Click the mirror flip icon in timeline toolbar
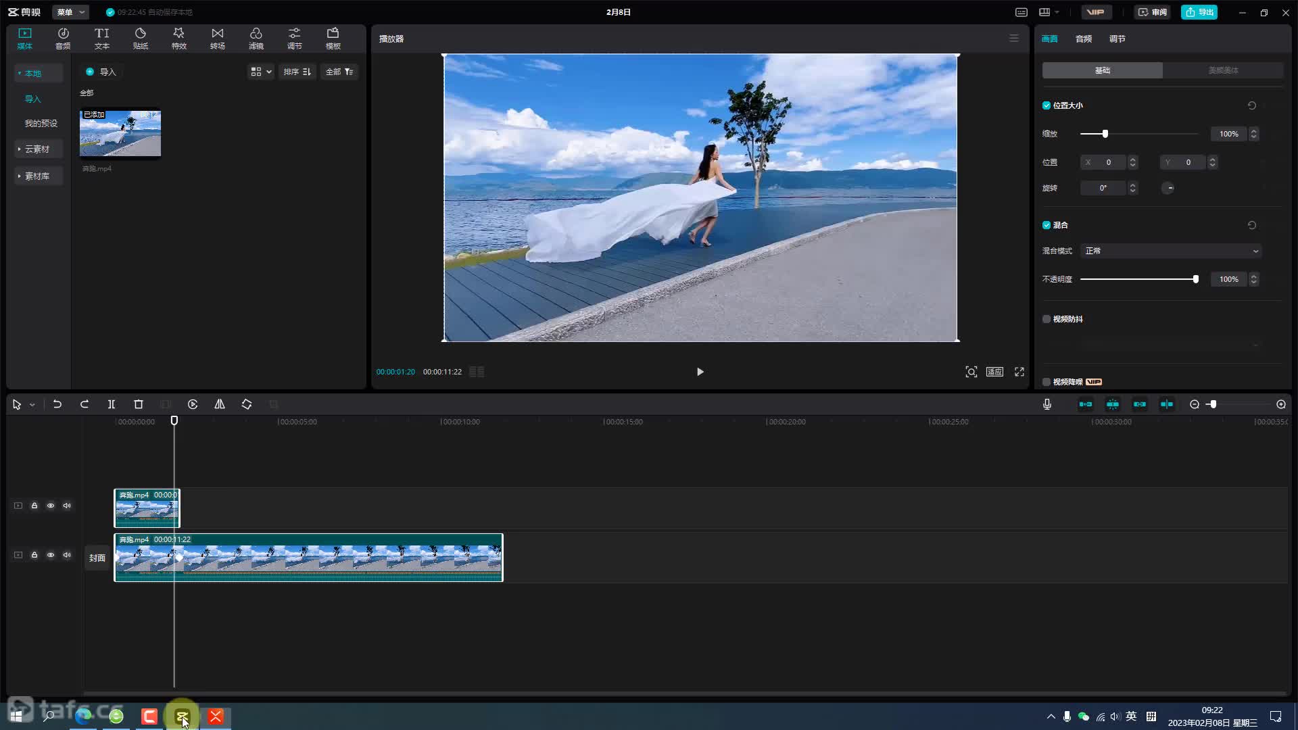This screenshot has width=1298, height=730. click(x=220, y=404)
